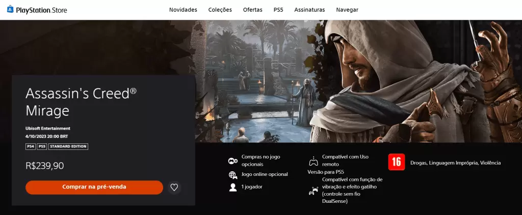Click the PlayStation Store text logo

[42, 10]
